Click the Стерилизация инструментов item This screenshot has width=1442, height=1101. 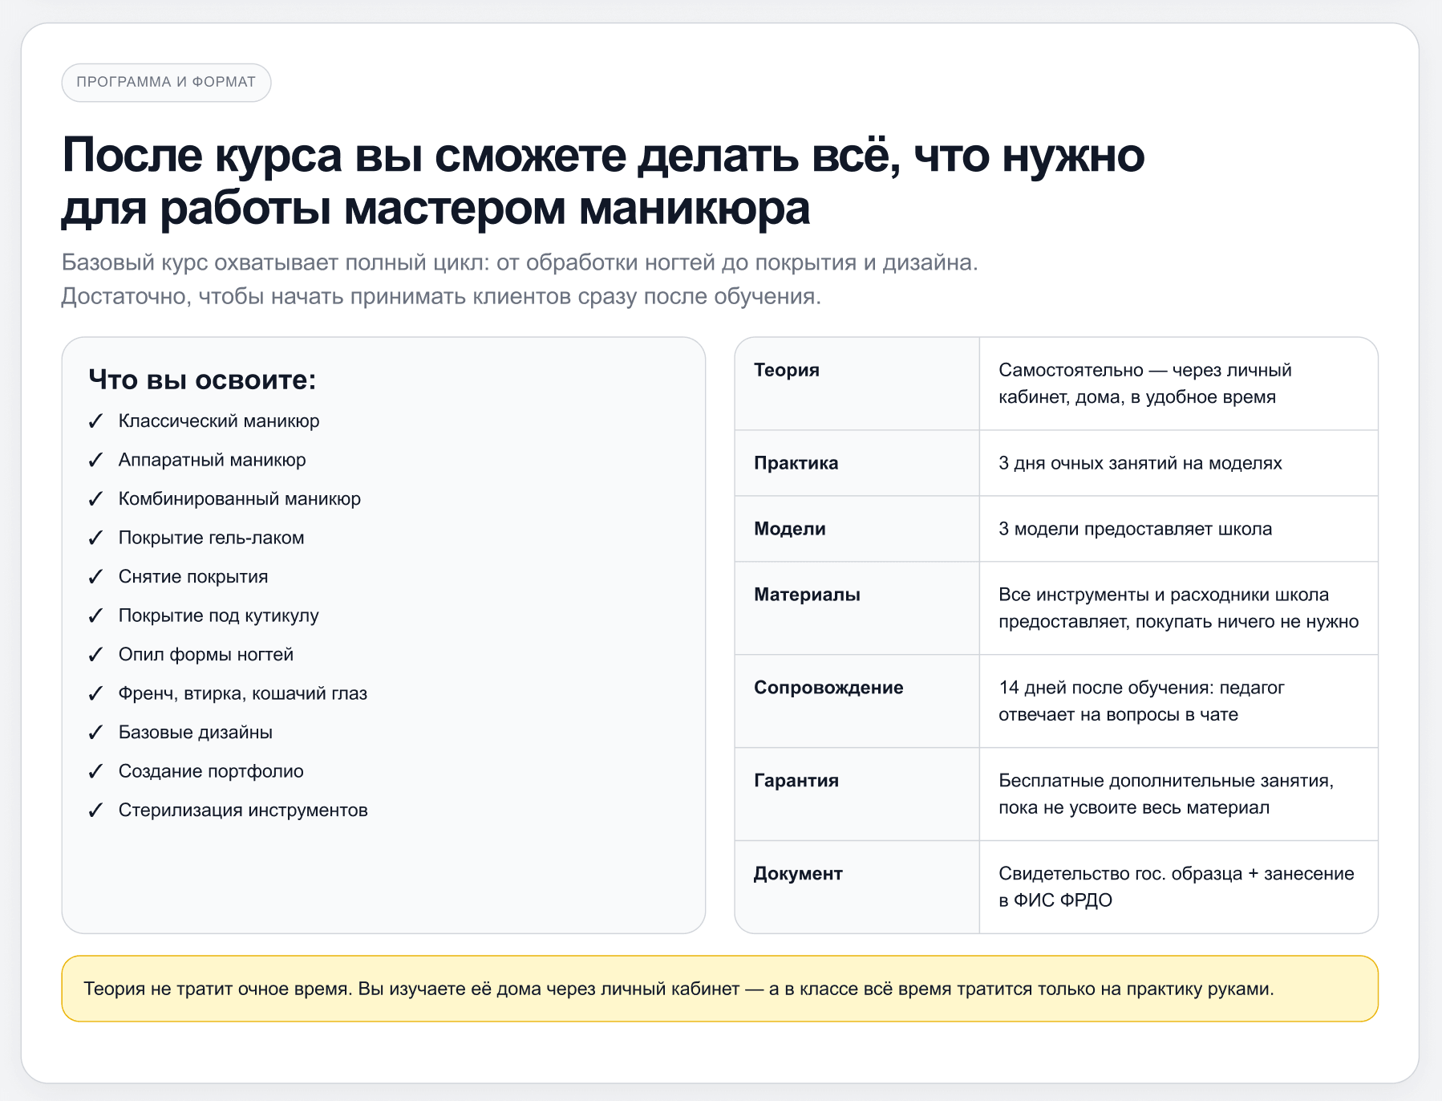pyautogui.click(x=243, y=811)
